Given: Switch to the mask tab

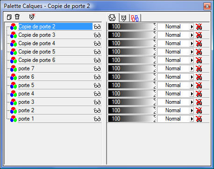Looking at the screenshot, I should [x=124, y=18].
